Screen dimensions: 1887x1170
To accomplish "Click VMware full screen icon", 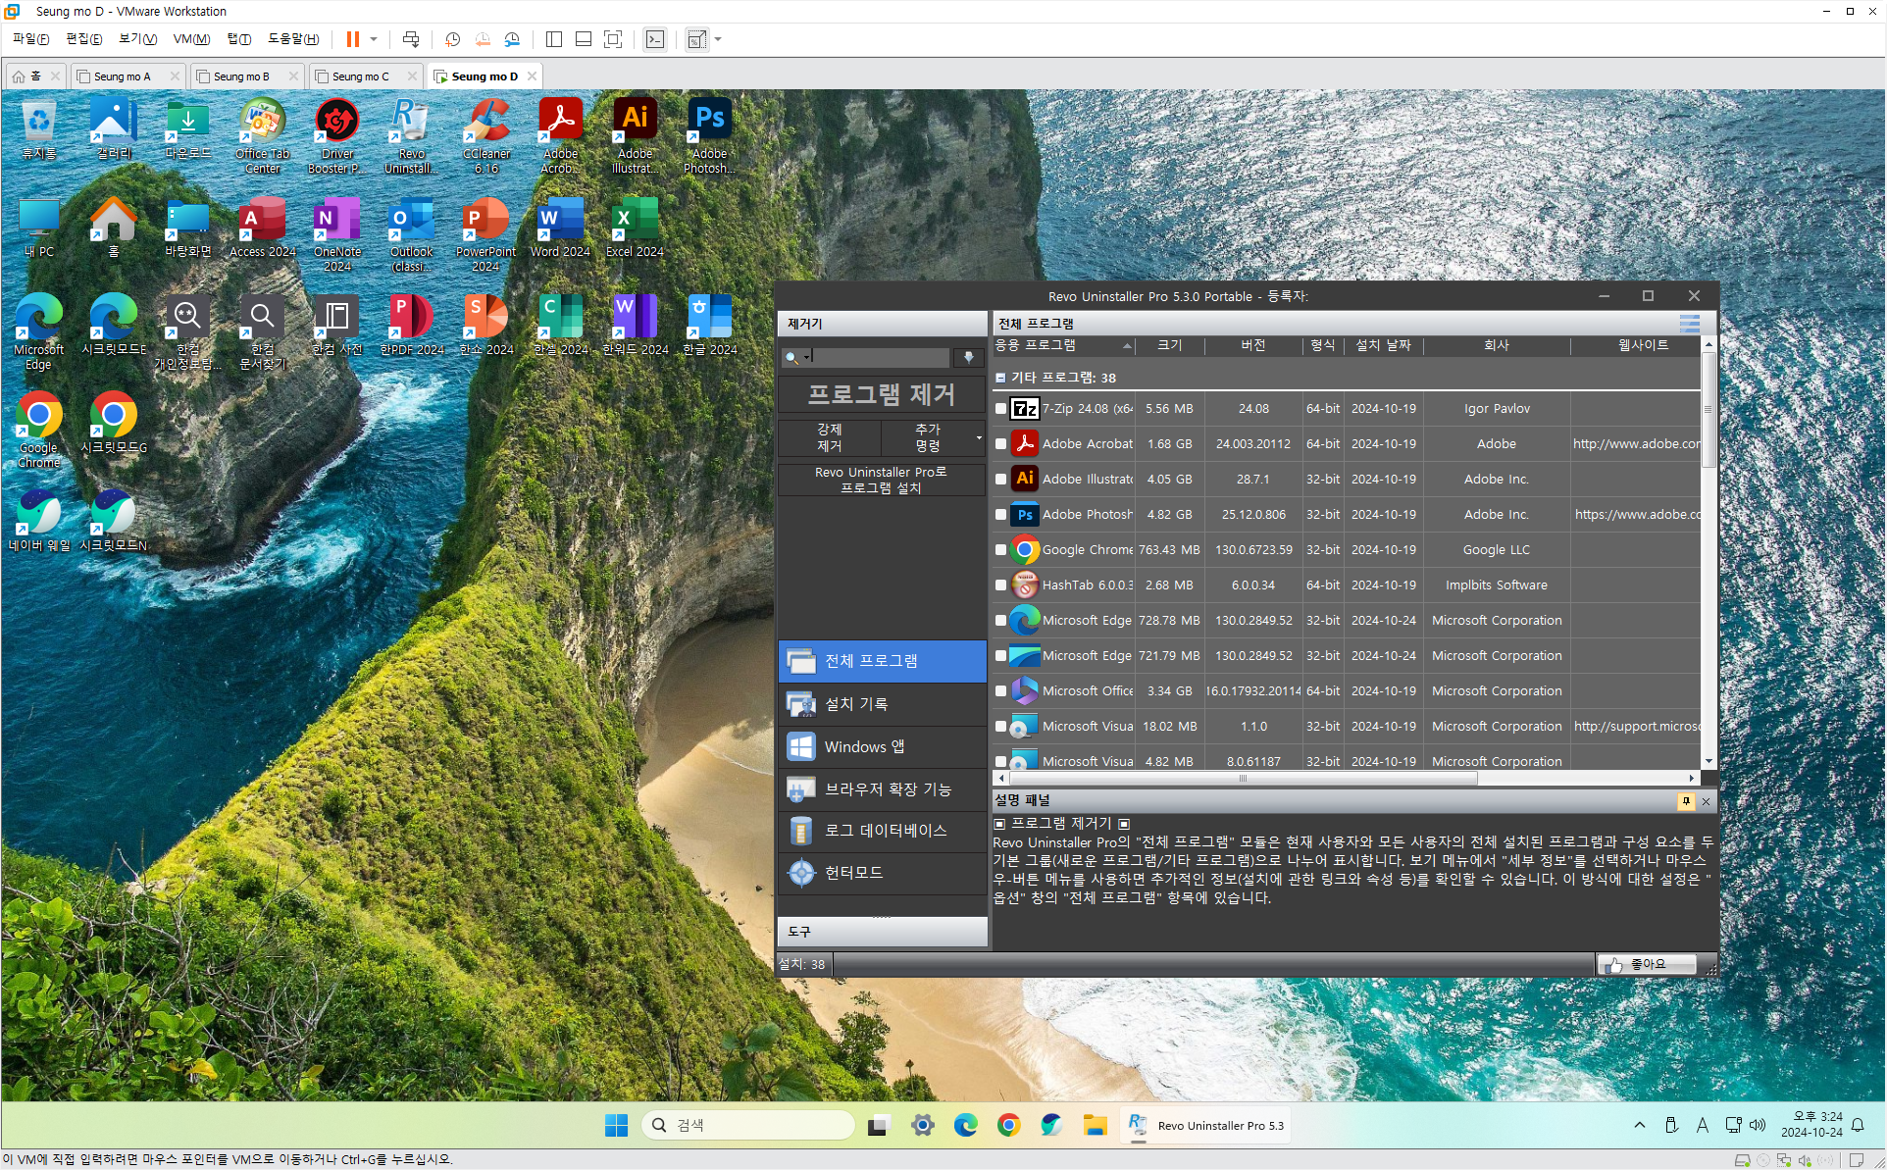I will pyautogui.click(x=613, y=39).
